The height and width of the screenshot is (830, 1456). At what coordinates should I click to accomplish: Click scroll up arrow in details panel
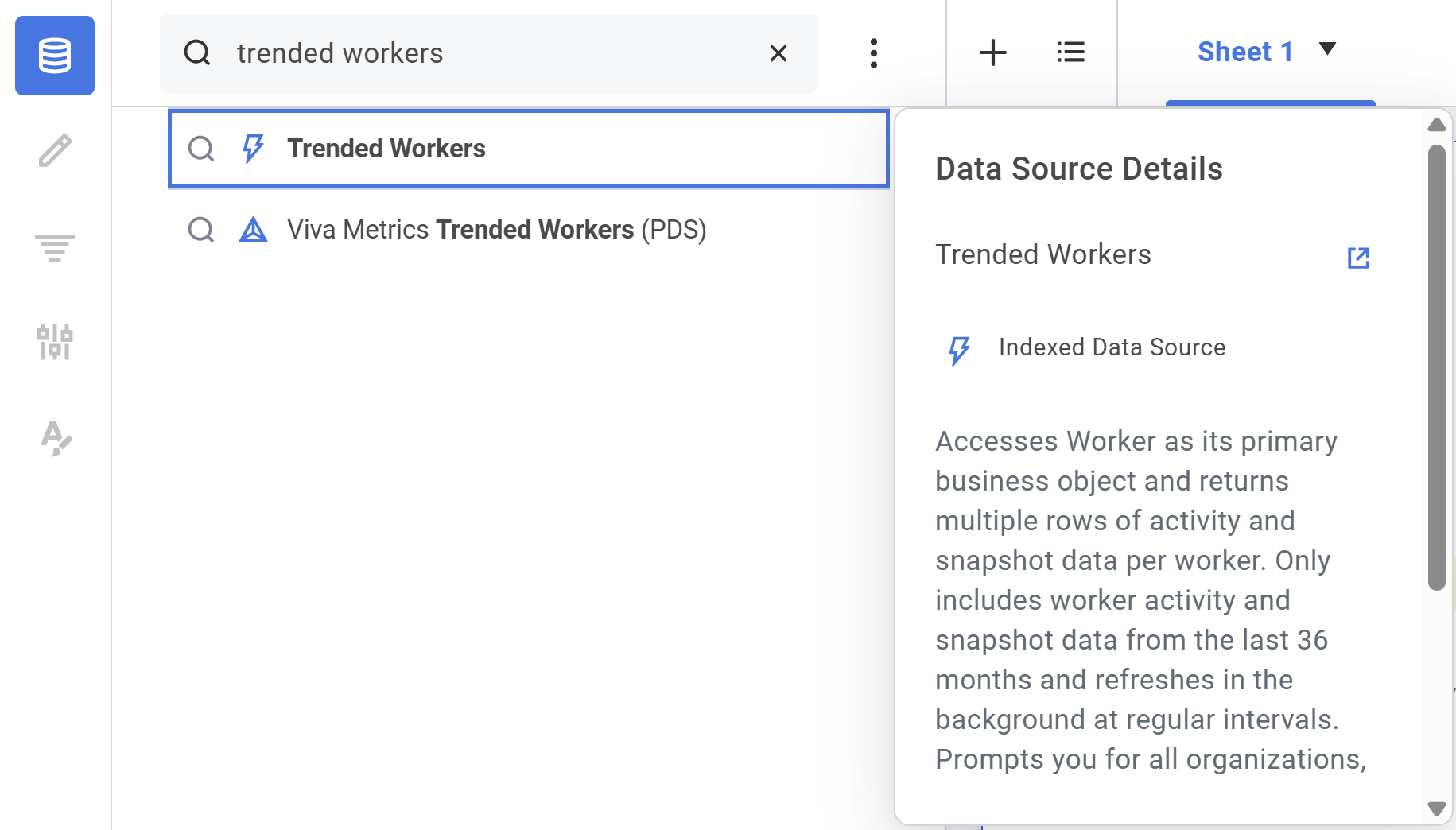click(x=1436, y=125)
